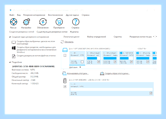Click the Клонировать этот диск link

coord(78,73)
